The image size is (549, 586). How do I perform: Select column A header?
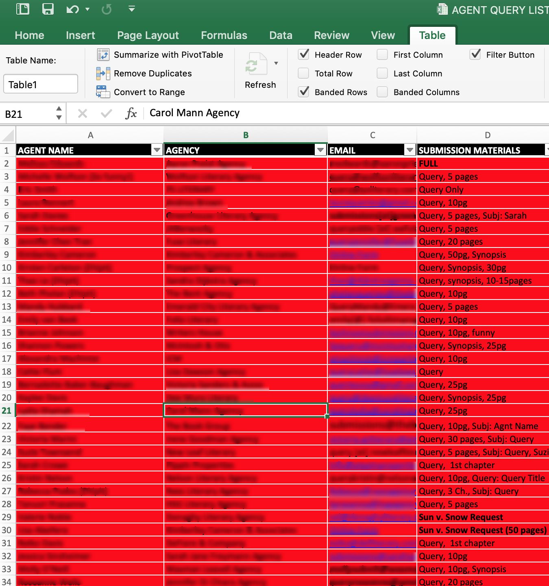point(90,135)
